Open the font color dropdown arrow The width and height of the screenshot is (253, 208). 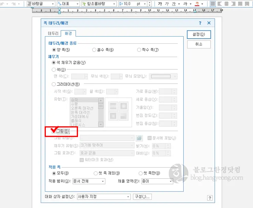click(x=202, y=4)
